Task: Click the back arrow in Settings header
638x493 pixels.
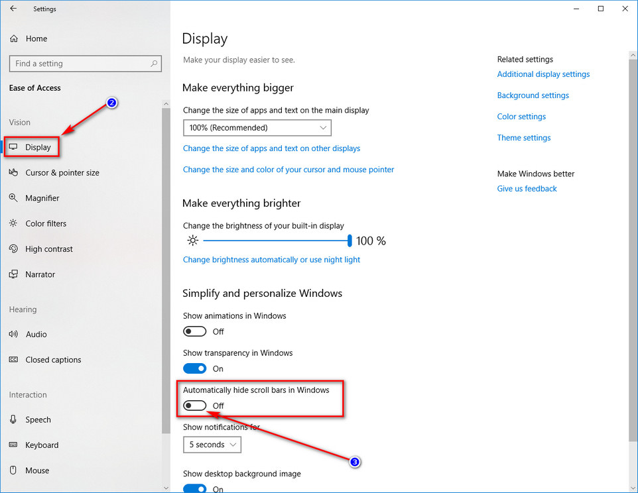Action: [13, 9]
